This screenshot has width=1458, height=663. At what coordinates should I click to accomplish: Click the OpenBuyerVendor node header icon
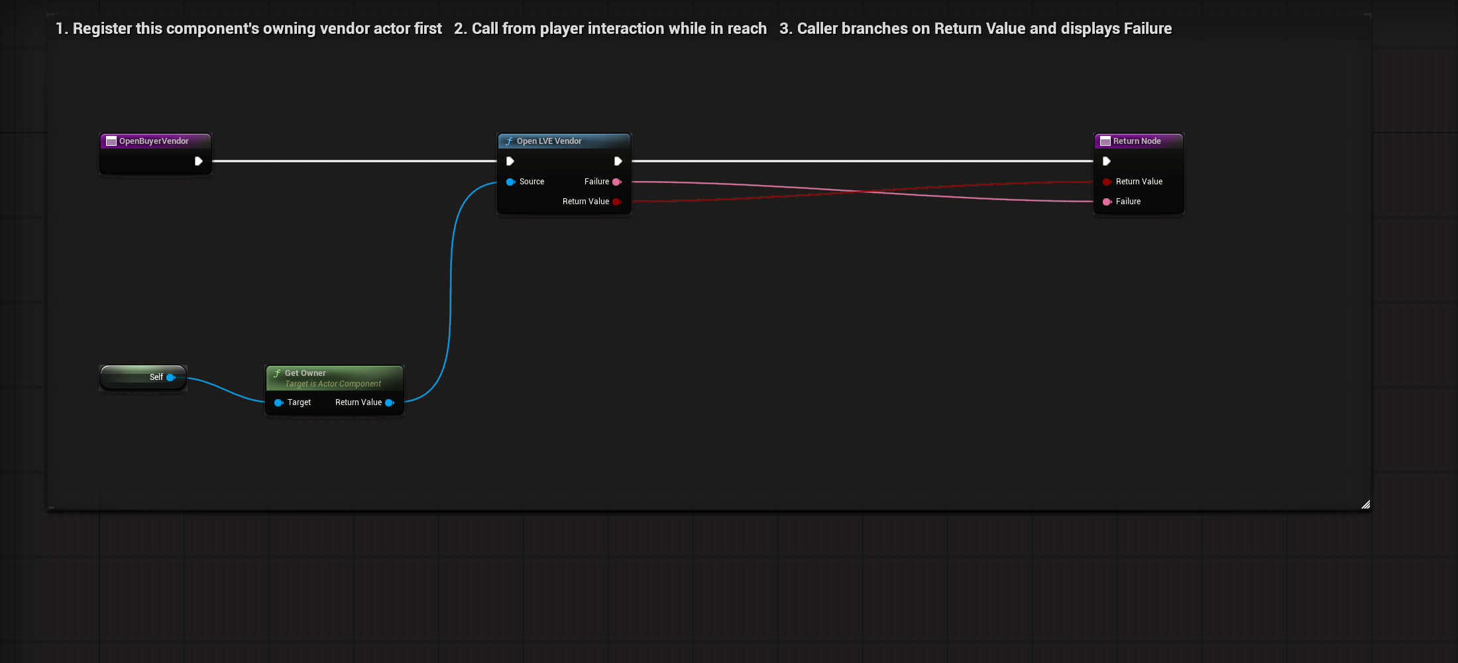pyautogui.click(x=111, y=141)
